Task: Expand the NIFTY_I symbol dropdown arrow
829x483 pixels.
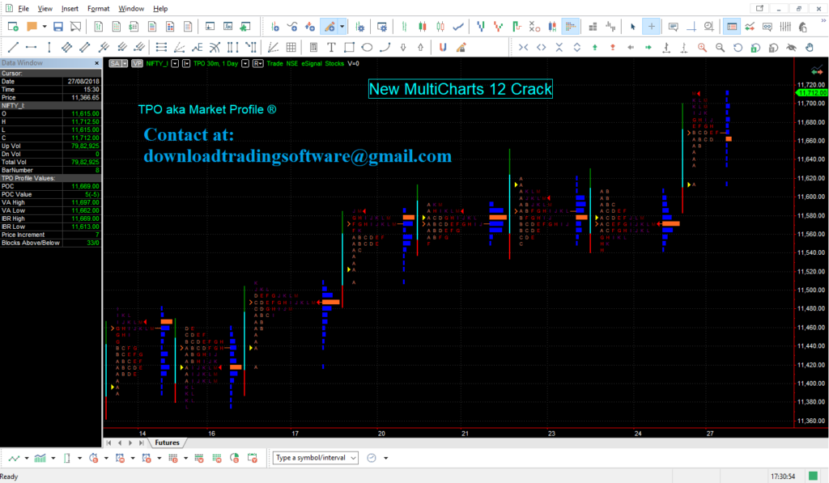Action: (x=175, y=63)
